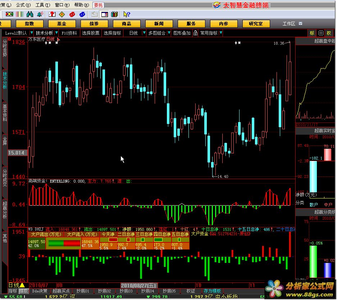Click the red arrow next to 万东医疗 日线
The width and height of the screenshot is (337, 300).
point(58,39)
